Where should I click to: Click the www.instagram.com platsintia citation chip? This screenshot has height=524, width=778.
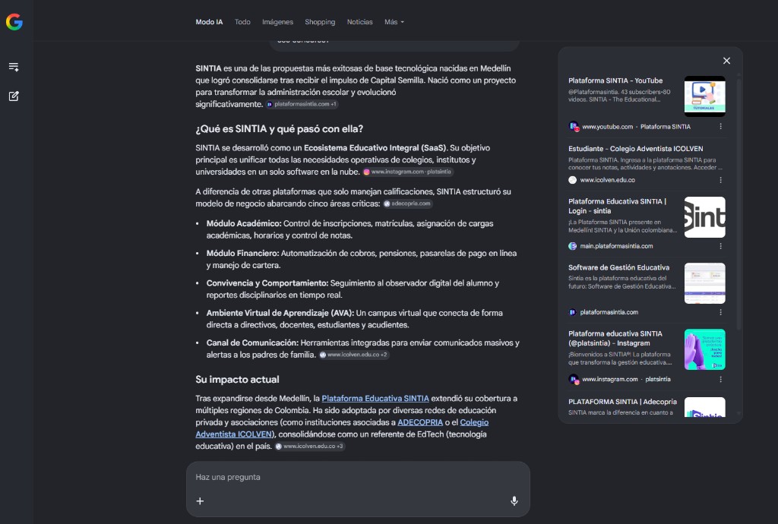pyautogui.click(x=407, y=172)
